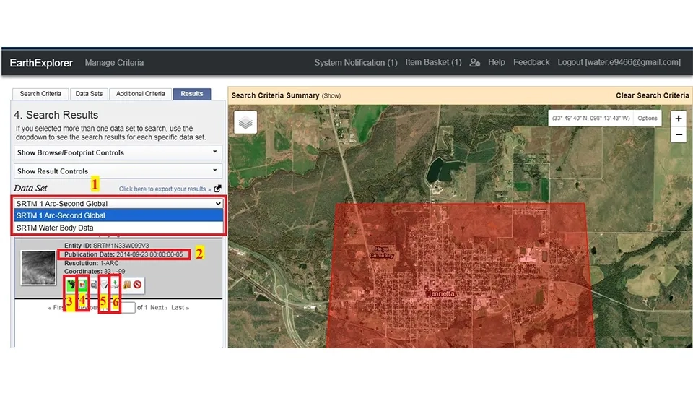Click the export results external-link icon
This screenshot has width=693, height=396.
(x=217, y=189)
